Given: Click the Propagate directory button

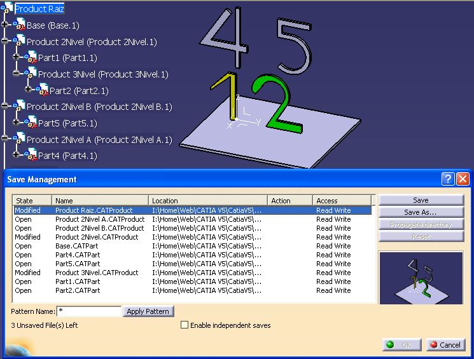Looking at the screenshot, I should (421, 224).
